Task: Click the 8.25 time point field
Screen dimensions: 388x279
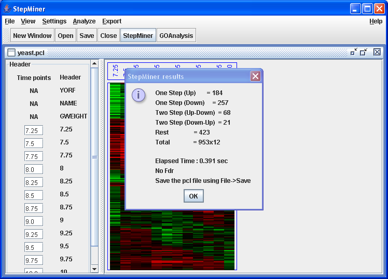Action: [x=34, y=182]
